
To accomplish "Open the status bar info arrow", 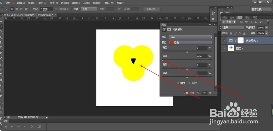I will (47, 117).
